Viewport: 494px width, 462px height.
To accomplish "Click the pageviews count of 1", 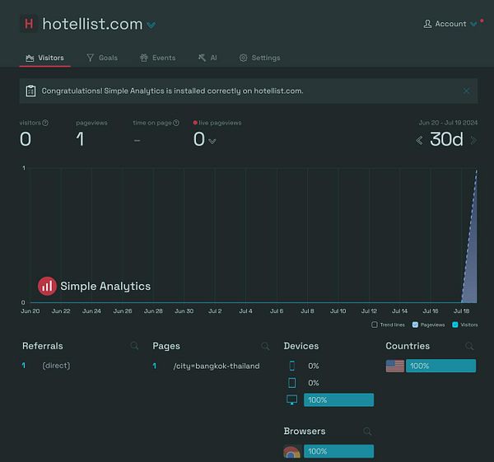I will 80,139.
